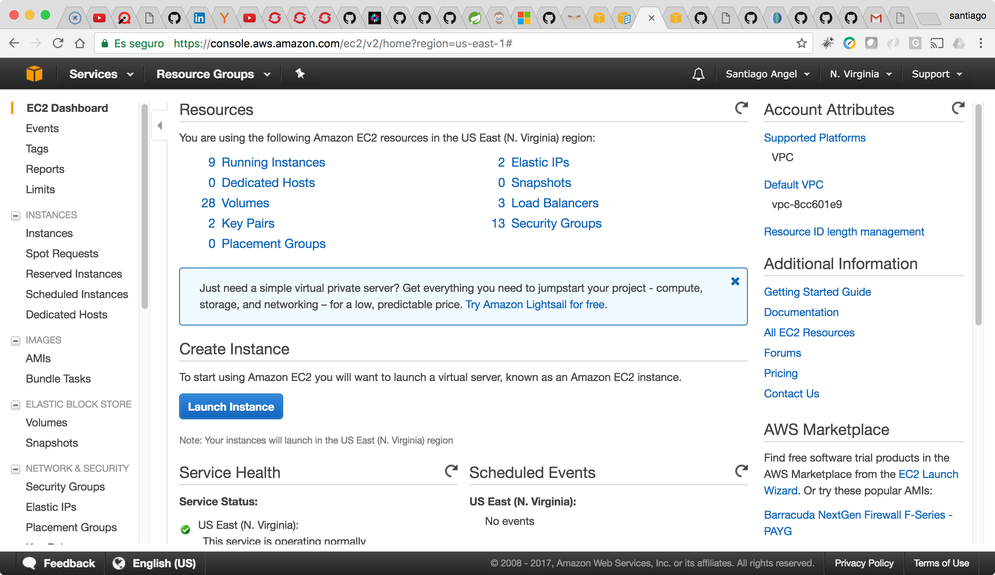
Task: Switch to the Microsoft logo tab
Action: [524, 18]
